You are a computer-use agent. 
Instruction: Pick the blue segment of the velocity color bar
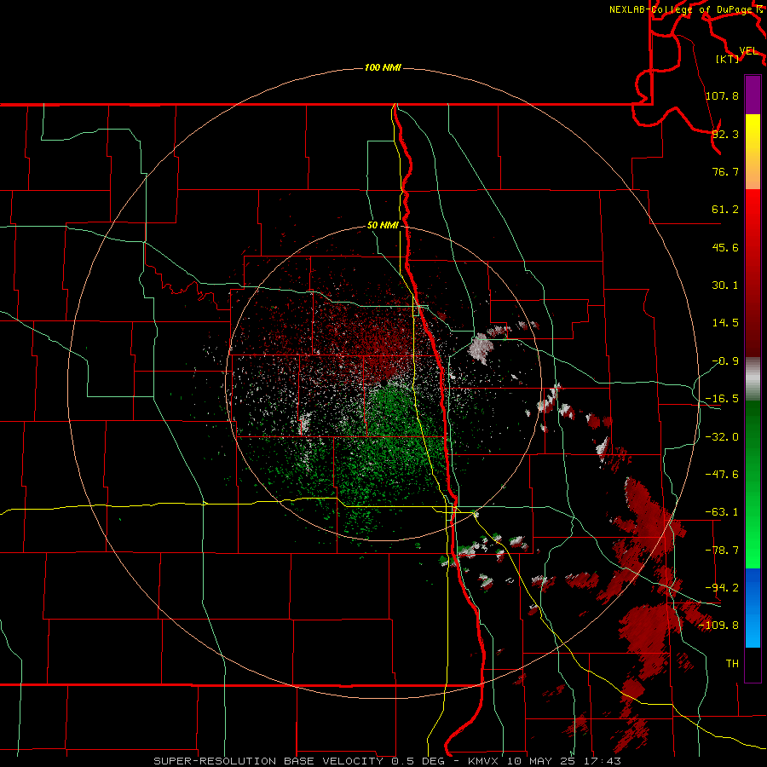click(753, 608)
